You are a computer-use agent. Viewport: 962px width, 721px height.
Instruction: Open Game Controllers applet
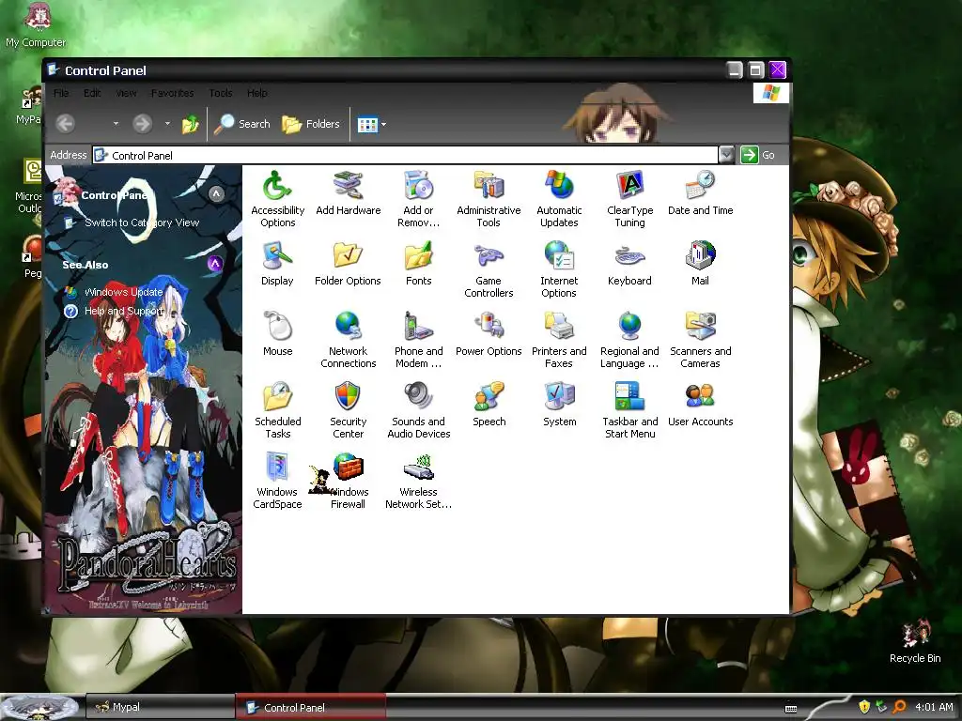pos(489,268)
